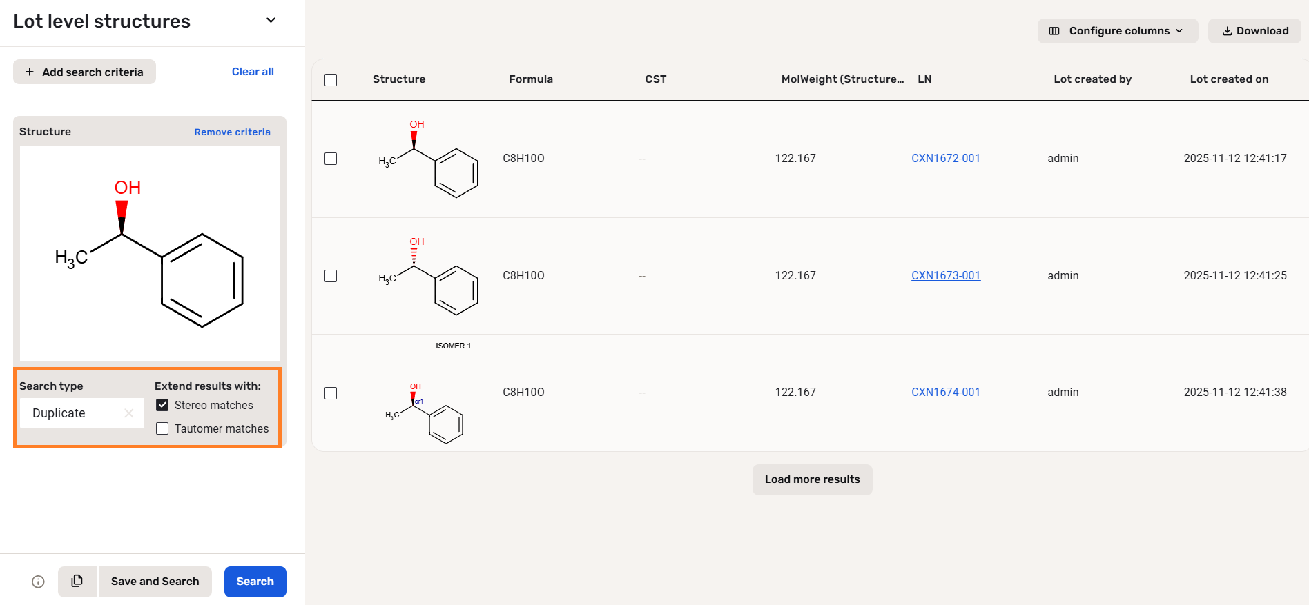Uncheck the Stereo matches checkbox
The image size is (1309, 605).
163,406
